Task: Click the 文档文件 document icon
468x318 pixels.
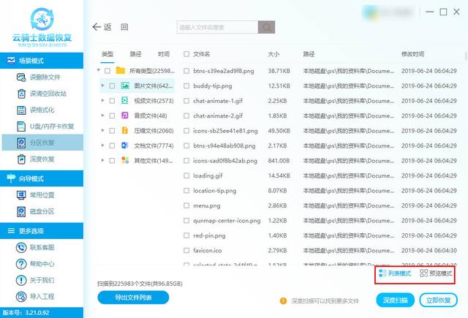Action: click(x=125, y=145)
